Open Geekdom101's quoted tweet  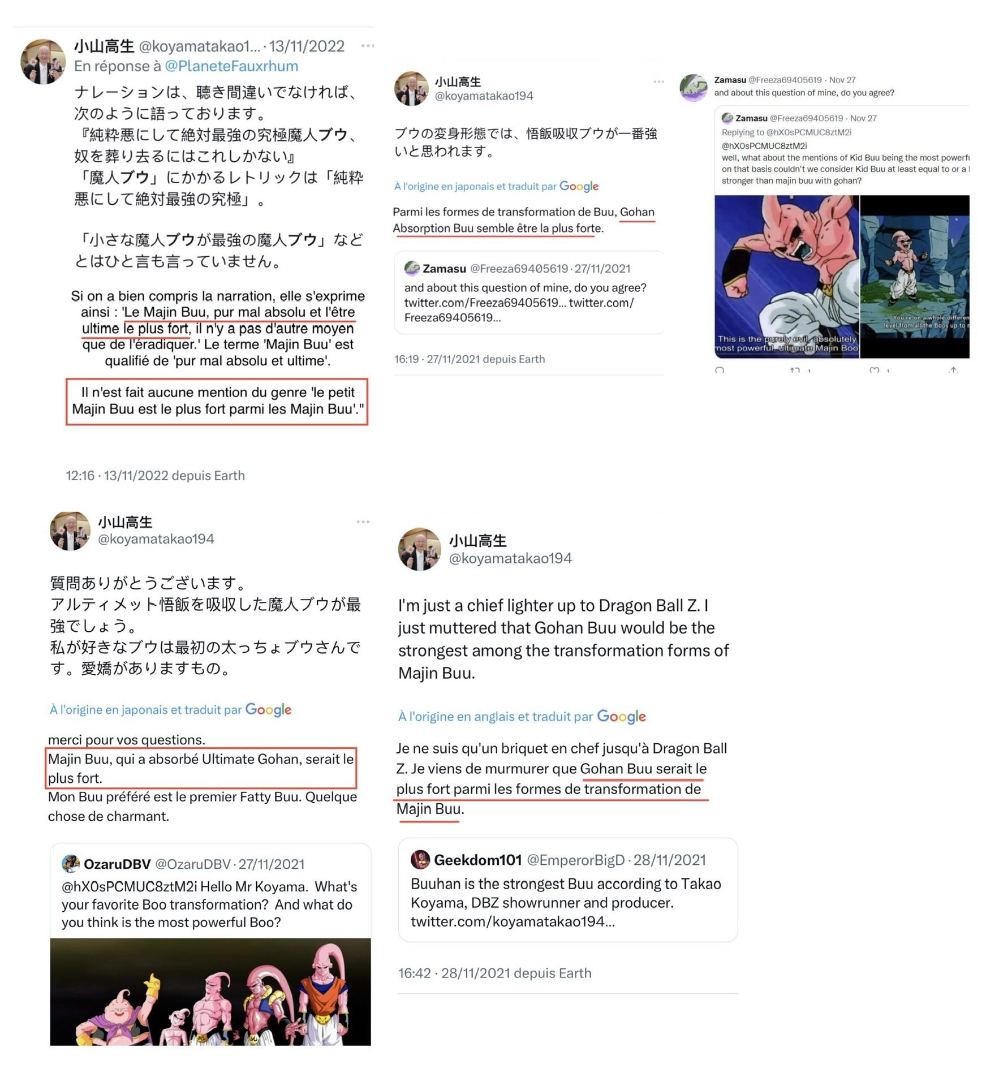(568, 890)
